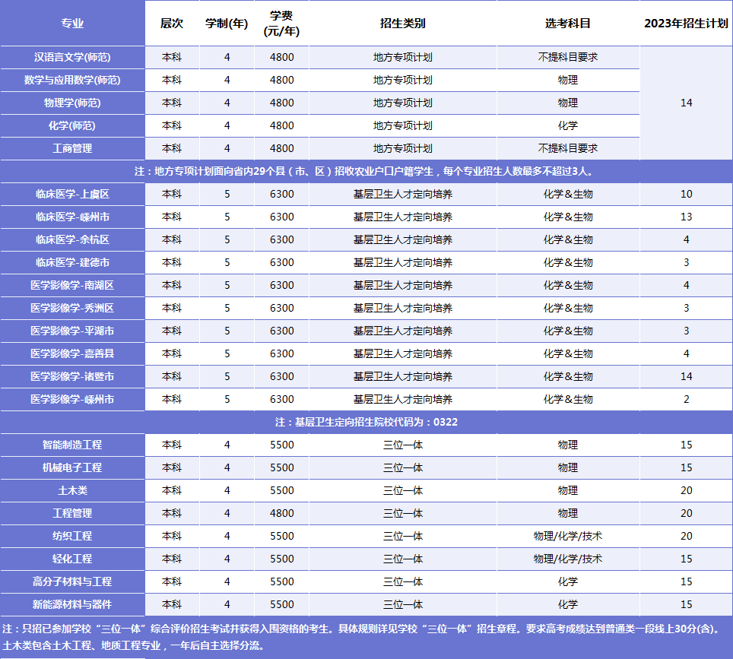Select the 数学与应用数学(师范) major cell
733x659 pixels.
coord(72,80)
